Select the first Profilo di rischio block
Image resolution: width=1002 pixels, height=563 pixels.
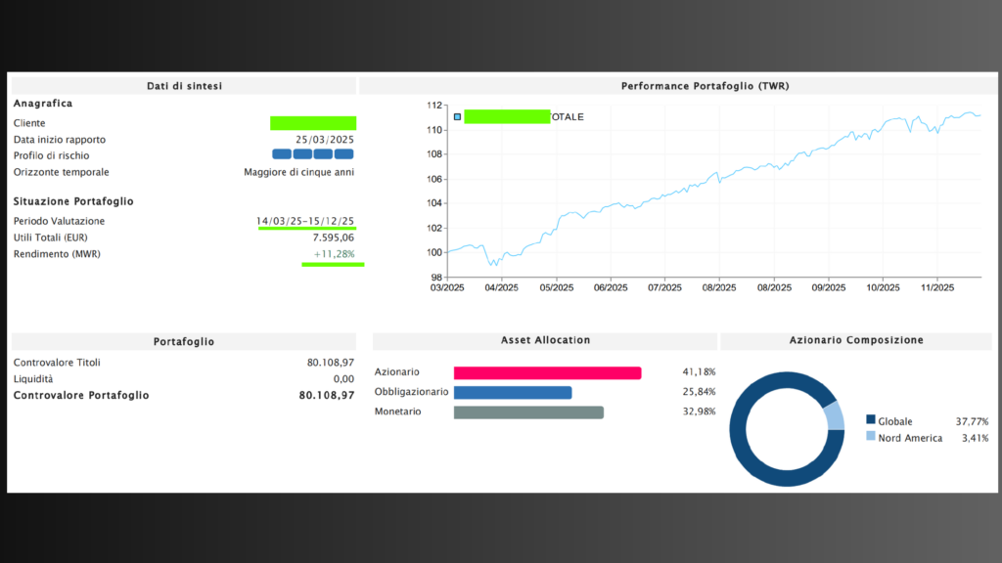[281, 154]
